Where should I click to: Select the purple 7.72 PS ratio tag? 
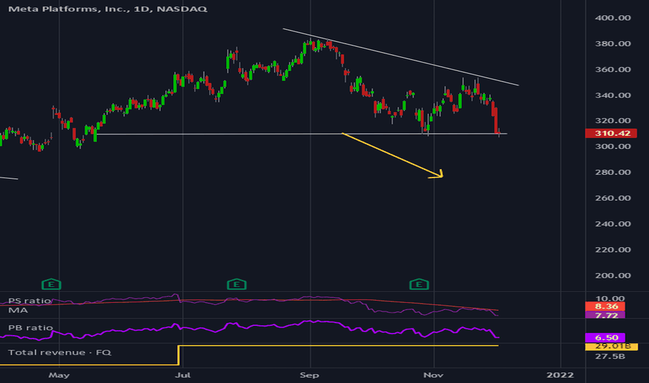click(604, 315)
